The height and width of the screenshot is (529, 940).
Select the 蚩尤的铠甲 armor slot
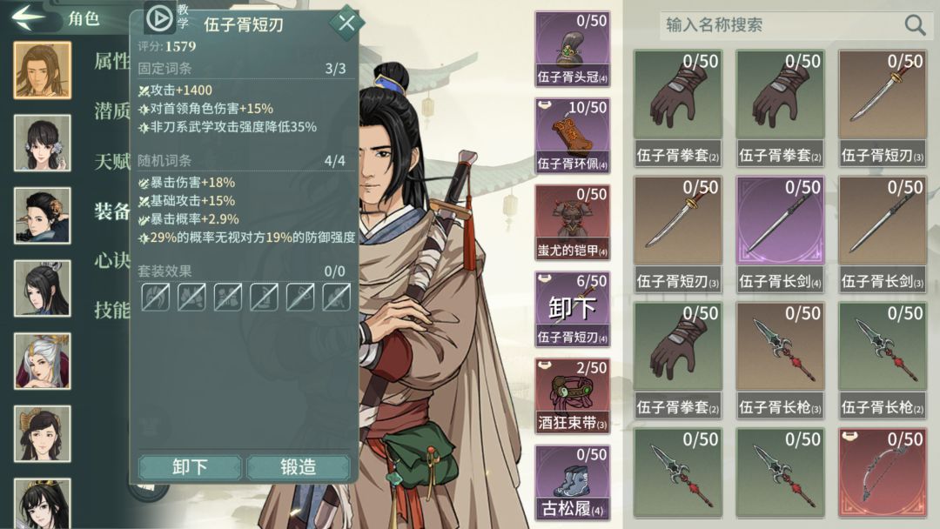[x=573, y=223]
